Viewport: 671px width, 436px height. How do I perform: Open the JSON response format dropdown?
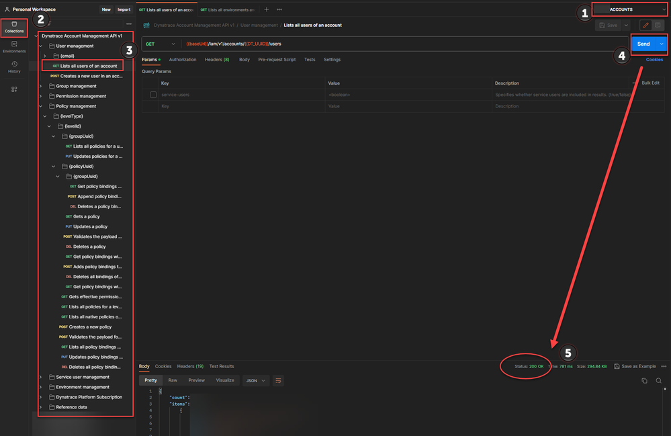(255, 380)
